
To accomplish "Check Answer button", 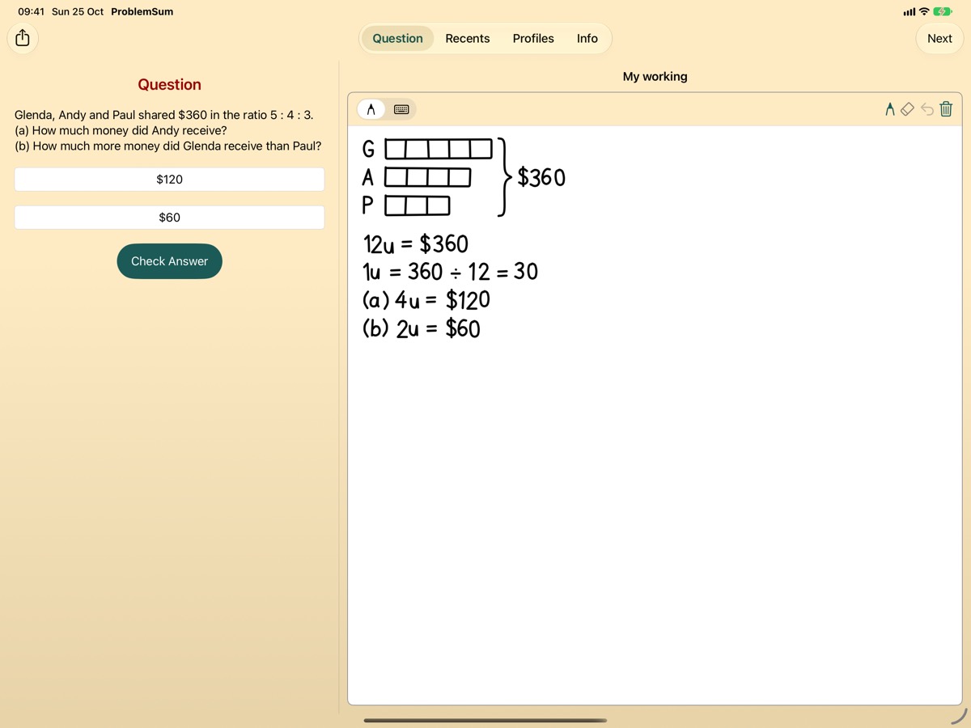I will tap(169, 261).
